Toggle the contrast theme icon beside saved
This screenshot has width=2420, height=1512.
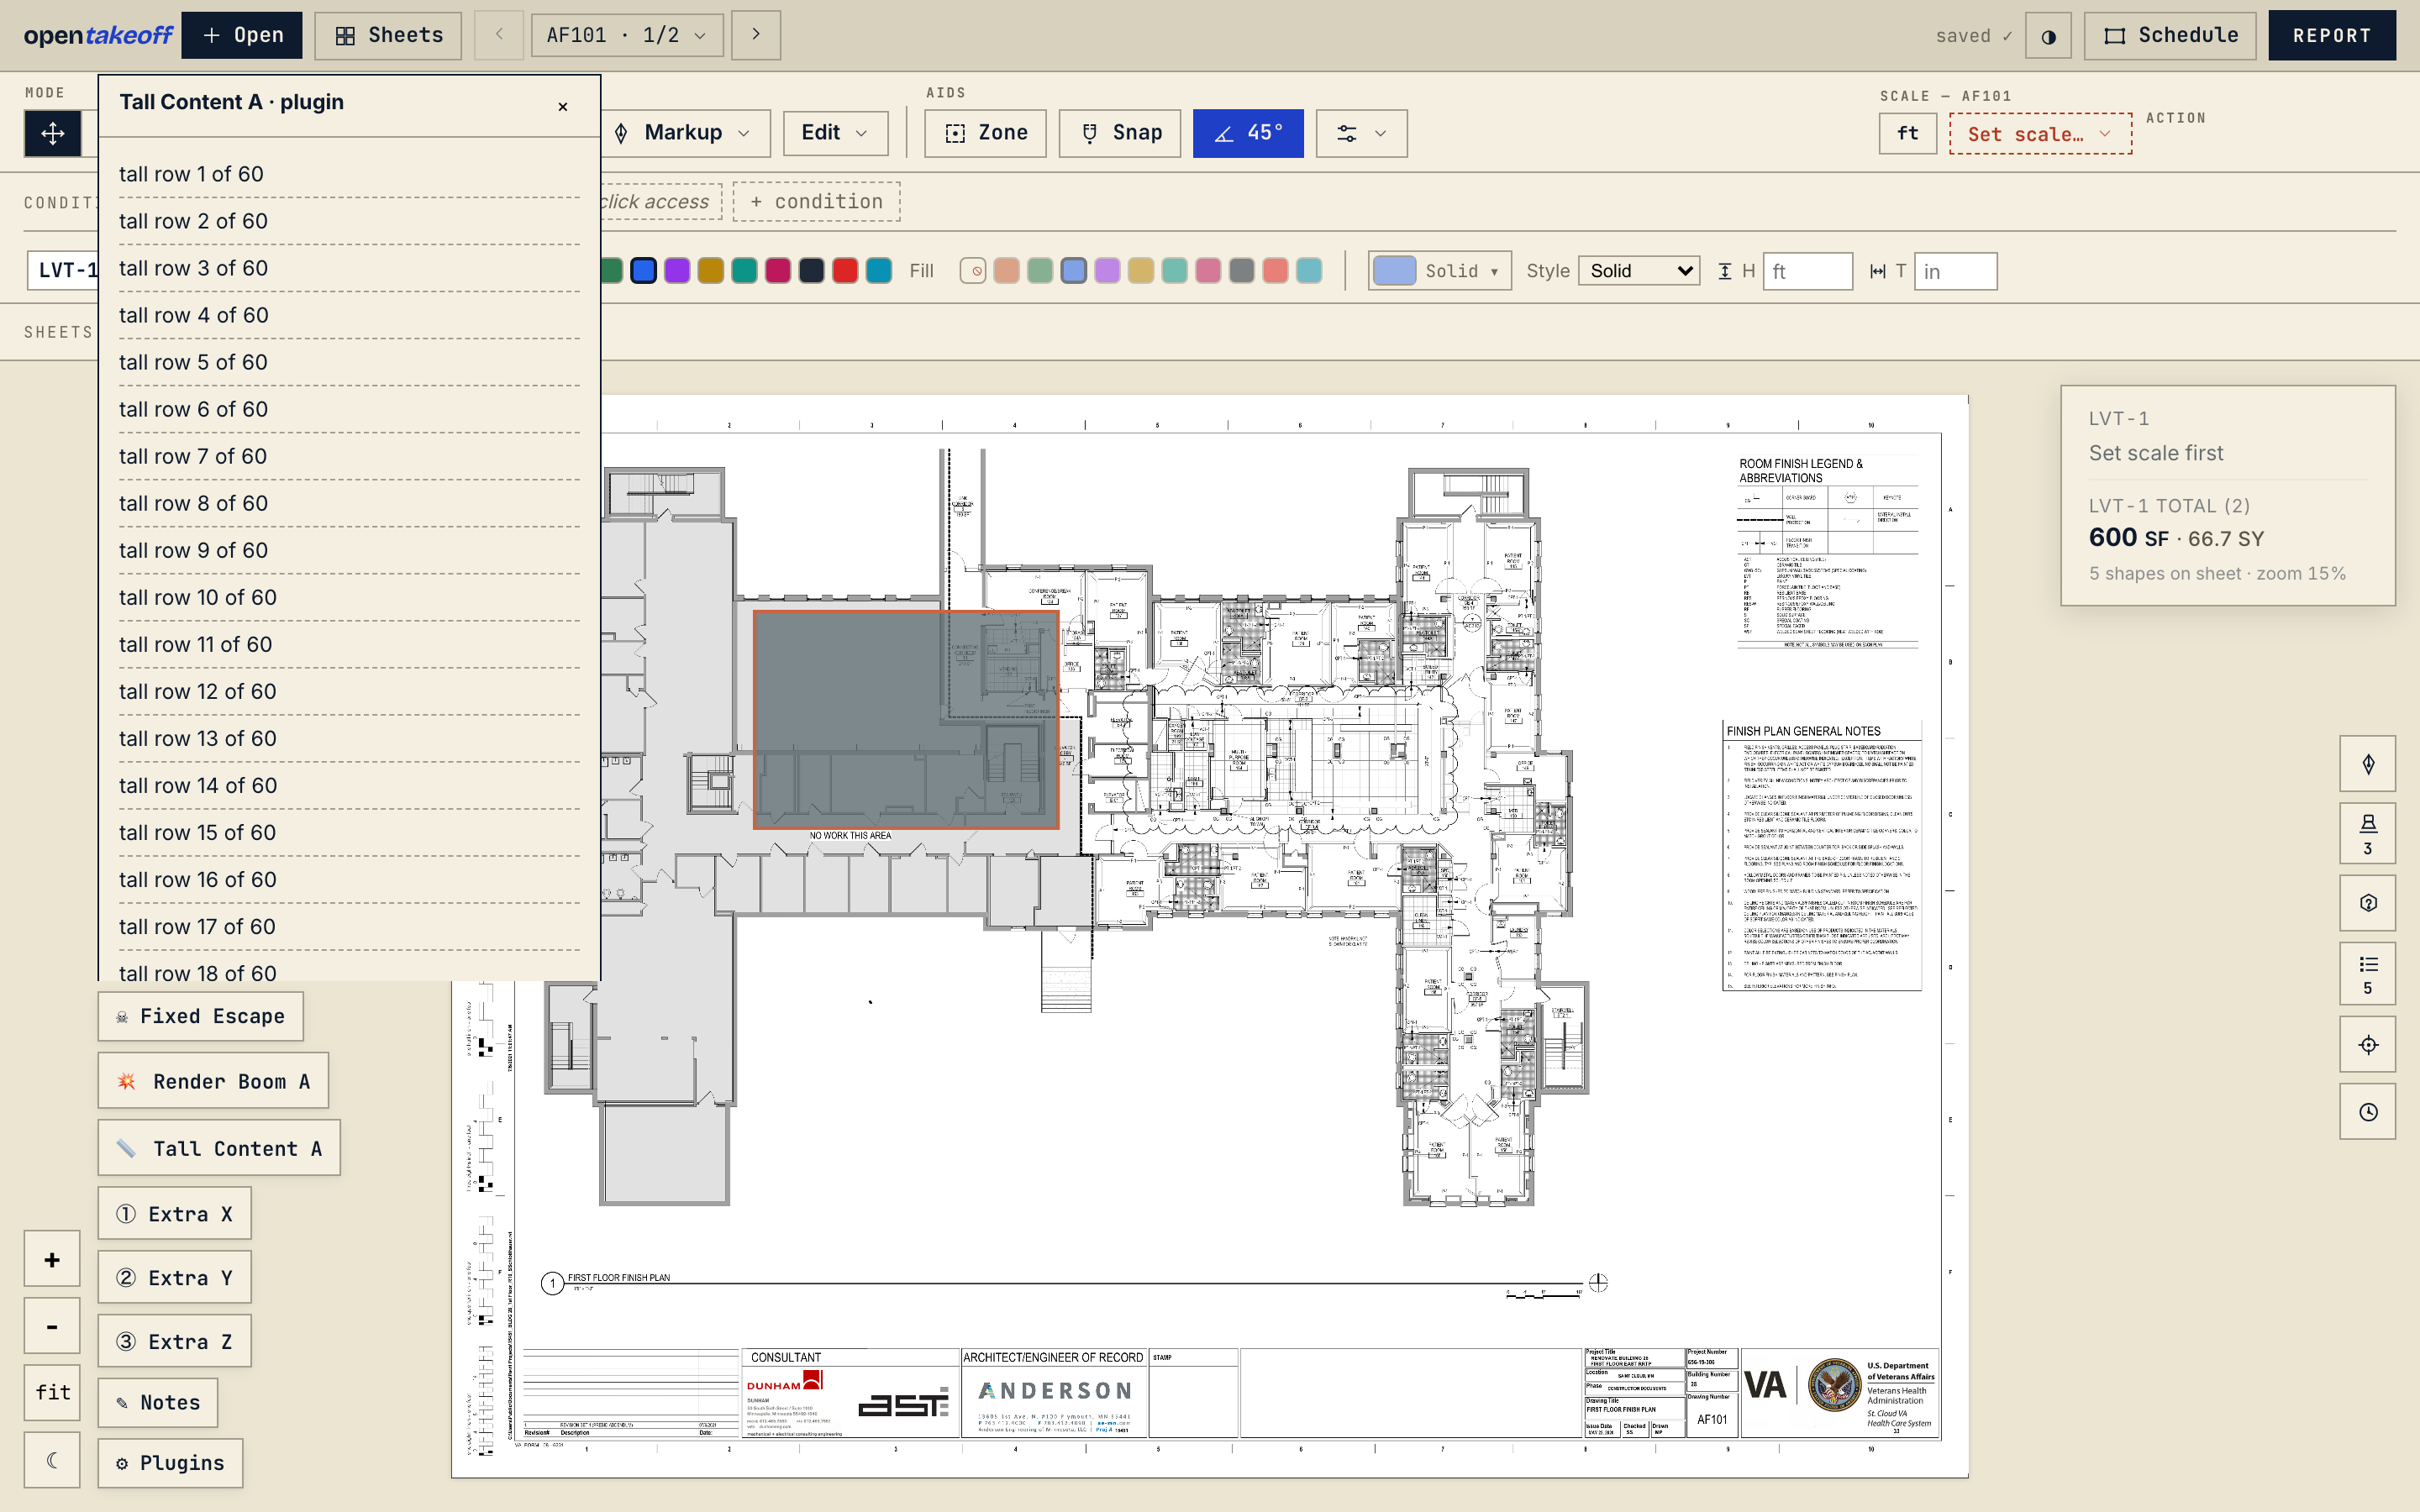(x=2048, y=36)
